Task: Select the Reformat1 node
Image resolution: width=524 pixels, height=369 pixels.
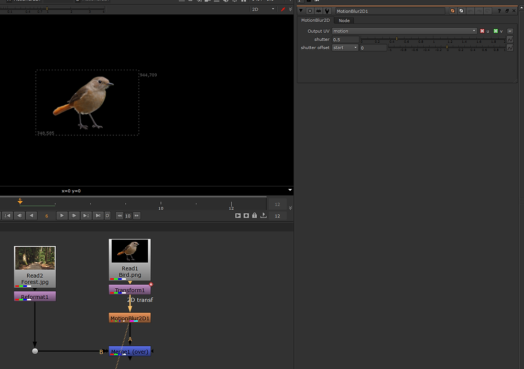Action: (35, 297)
